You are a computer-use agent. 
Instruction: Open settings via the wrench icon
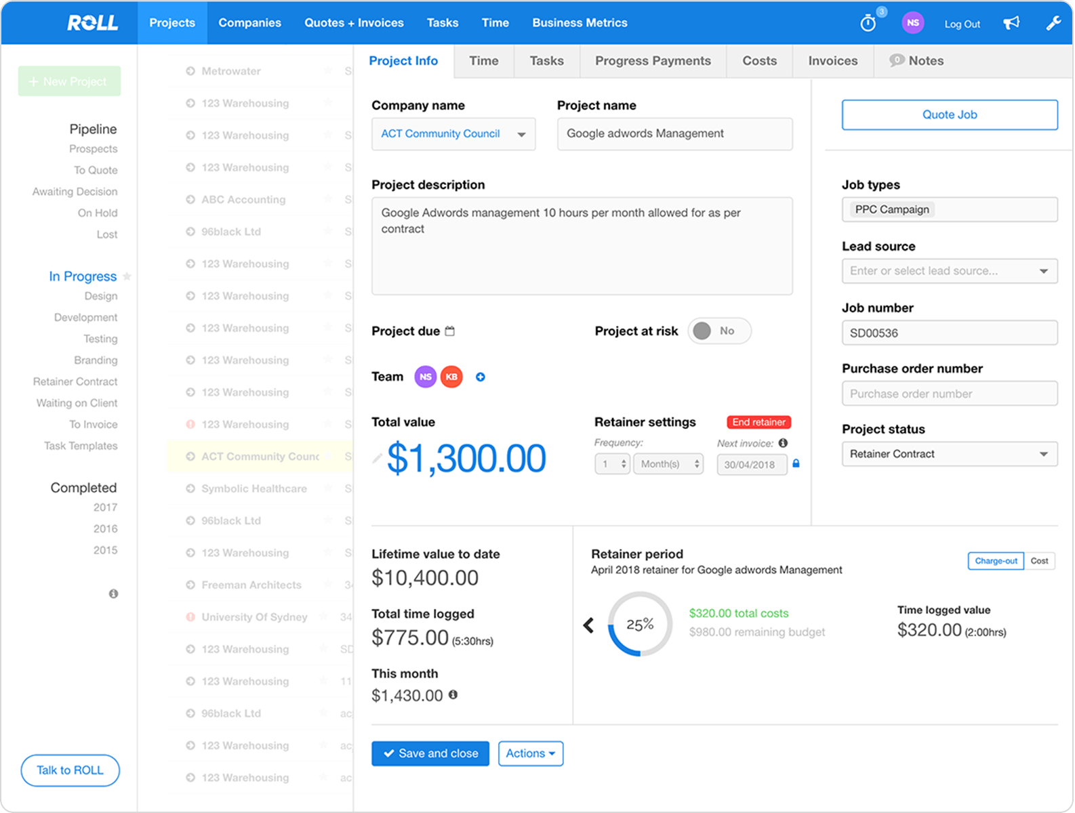pyautogui.click(x=1053, y=23)
